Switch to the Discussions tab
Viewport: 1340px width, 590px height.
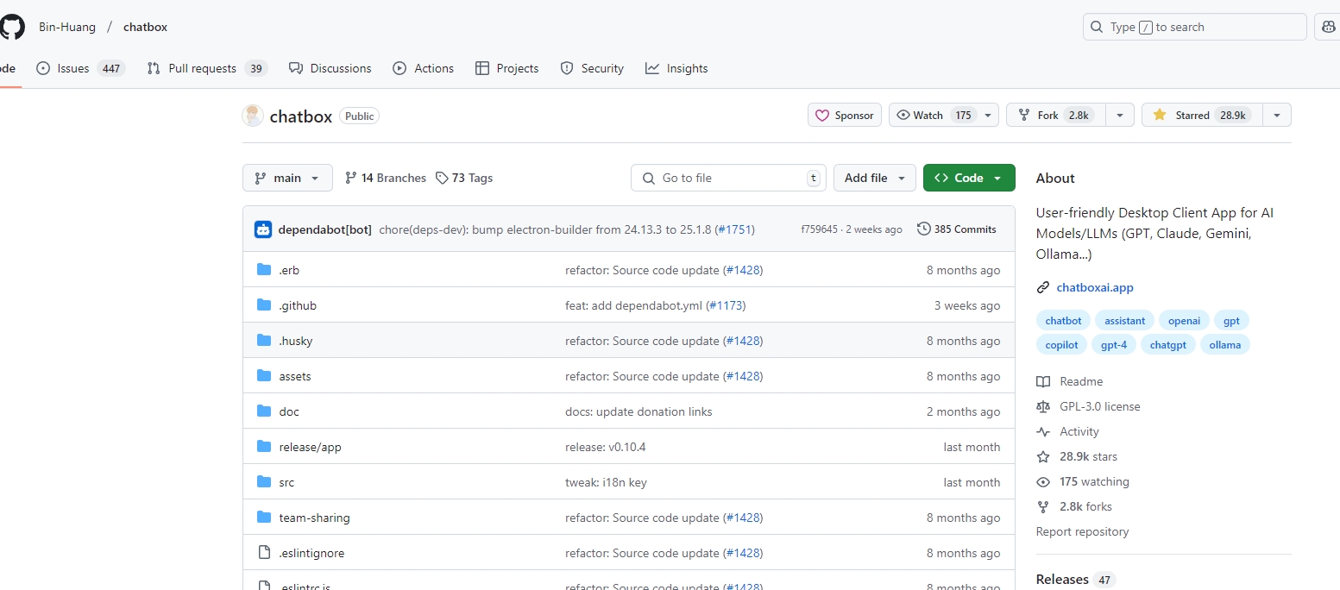(x=330, y=68)
